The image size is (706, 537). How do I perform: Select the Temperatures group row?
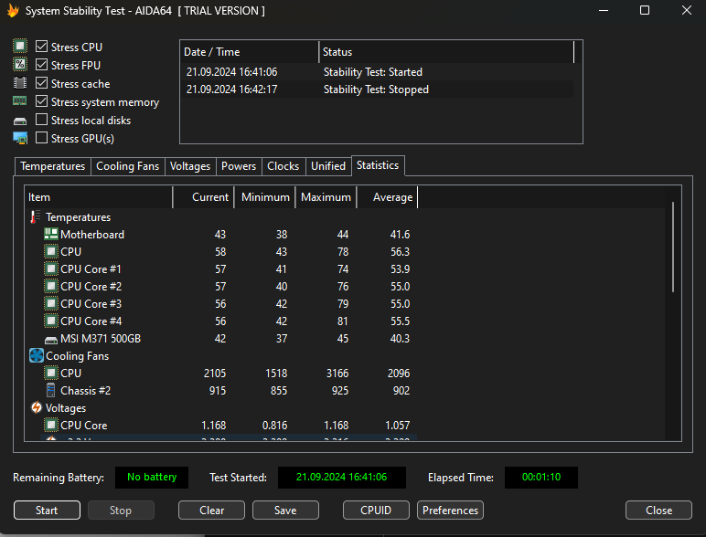79,216
